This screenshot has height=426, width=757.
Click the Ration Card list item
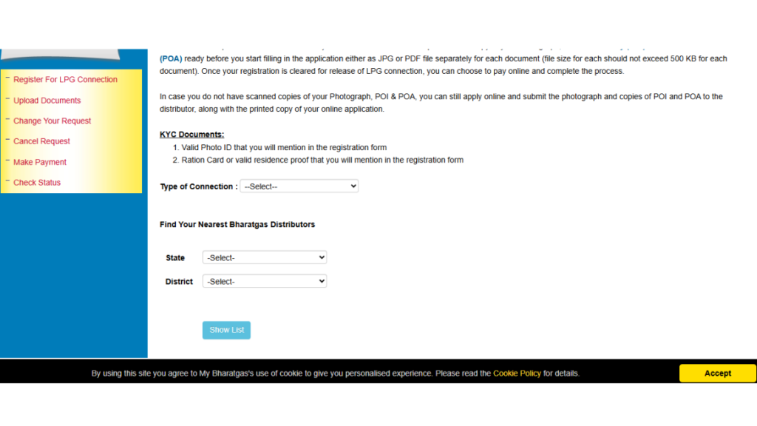point(322,160)
